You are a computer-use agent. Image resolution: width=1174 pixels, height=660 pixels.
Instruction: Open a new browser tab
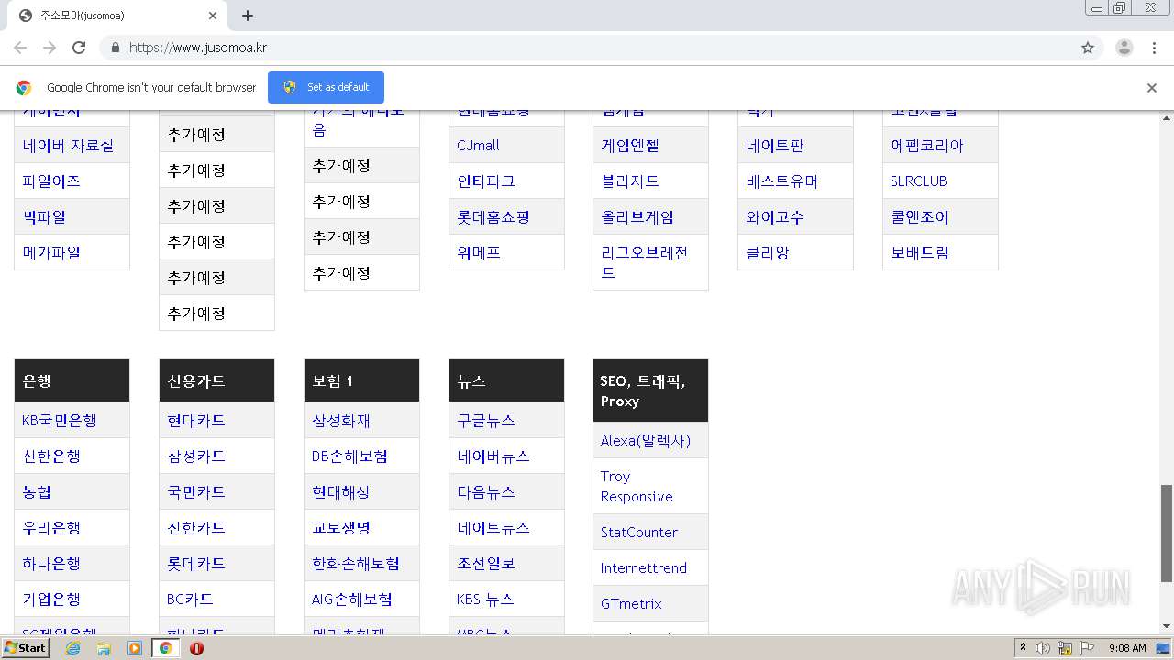pyautogui.click(x=248, y=16)
